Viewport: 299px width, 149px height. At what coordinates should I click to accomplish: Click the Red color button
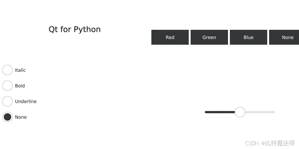[x=170, y=37]
